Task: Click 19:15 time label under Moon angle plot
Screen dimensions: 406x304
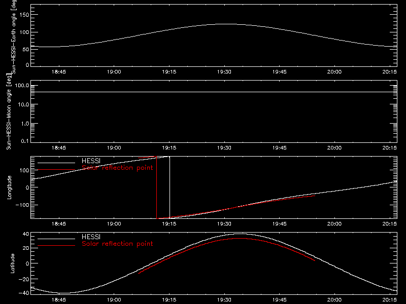Action: click(x=169, y=148)
